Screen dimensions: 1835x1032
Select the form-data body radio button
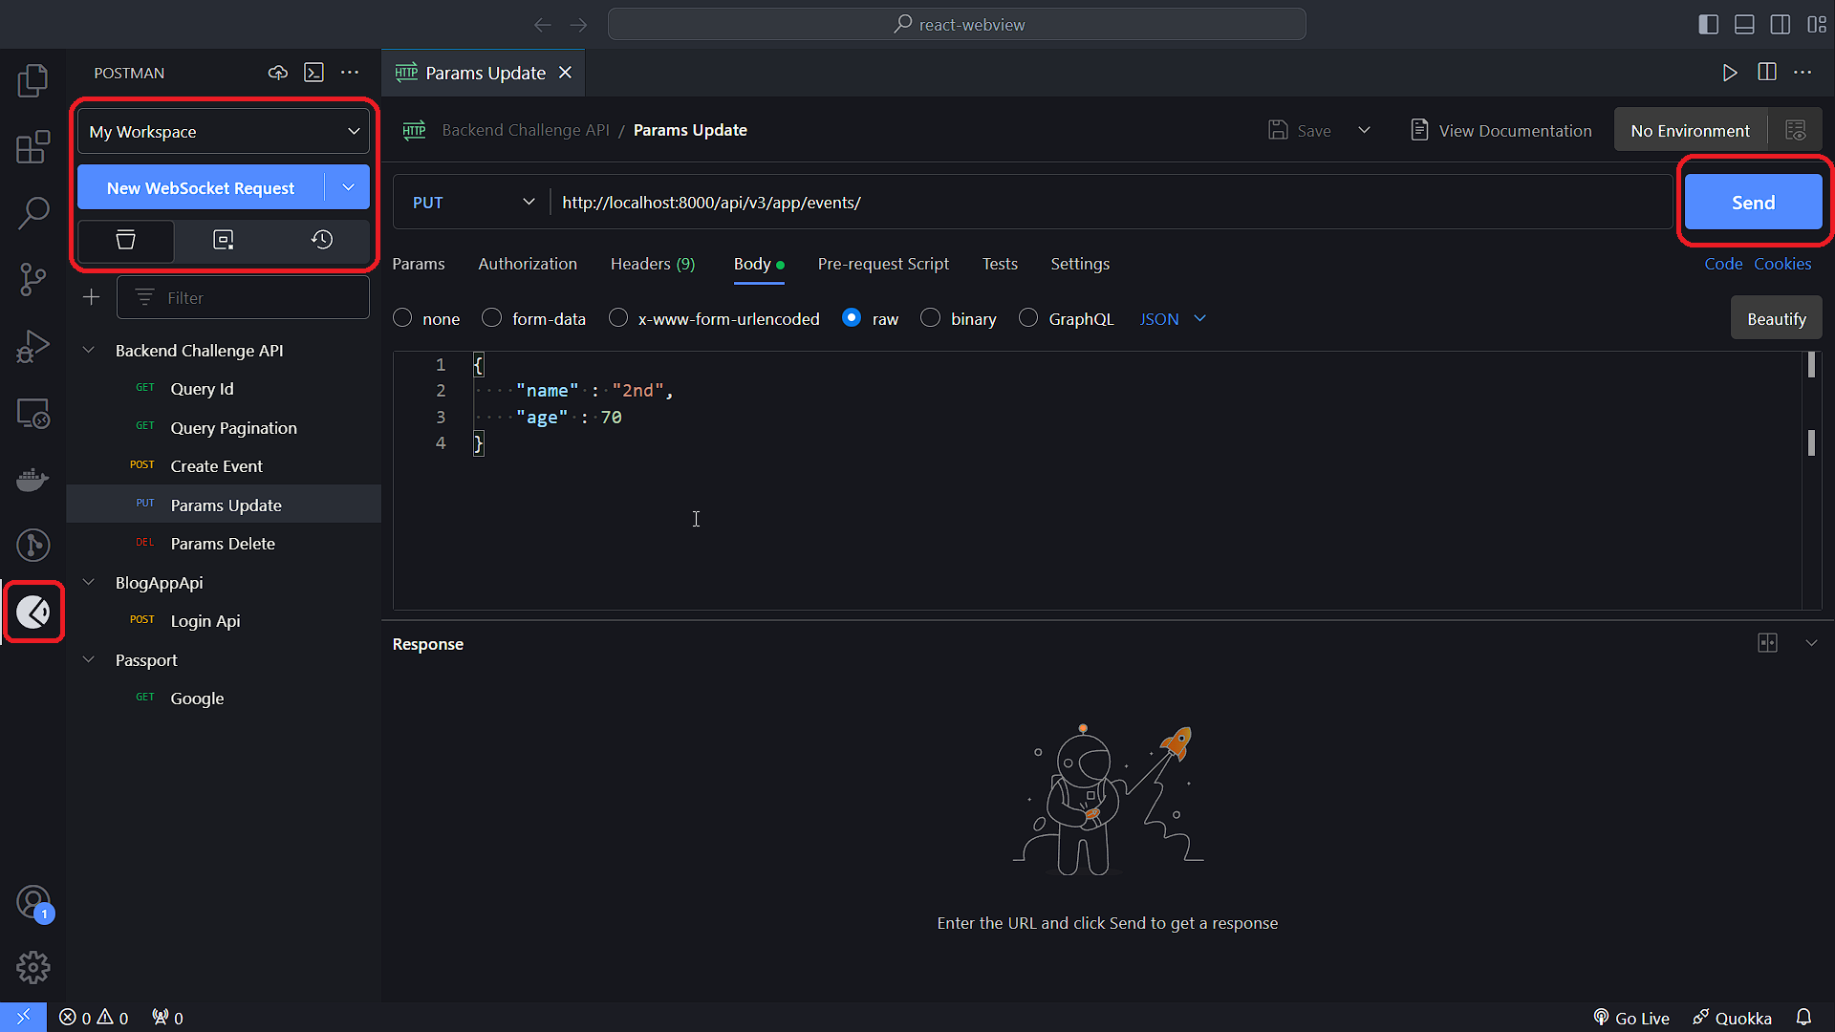(x=491, y=318)
